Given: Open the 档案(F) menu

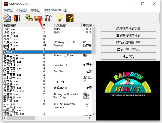Looking at the screenshot, I should (8, 10).
